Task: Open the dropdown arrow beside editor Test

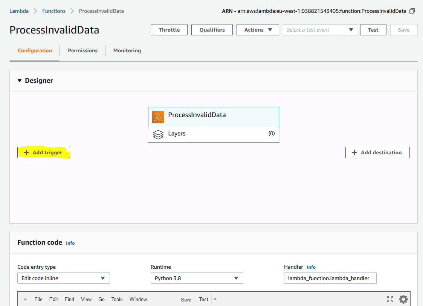Action: coord(215,299)
